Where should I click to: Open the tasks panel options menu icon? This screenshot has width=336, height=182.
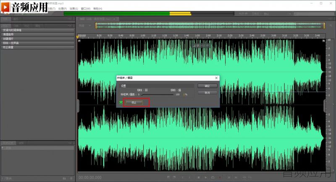[x=70, y=26]
